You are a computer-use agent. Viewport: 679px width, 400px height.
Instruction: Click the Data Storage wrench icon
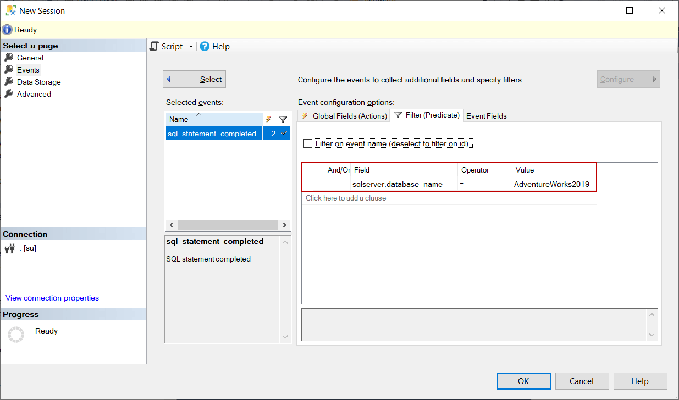click(9, 81)
